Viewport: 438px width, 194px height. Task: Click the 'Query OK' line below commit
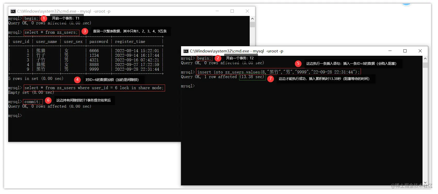point(50,106)
